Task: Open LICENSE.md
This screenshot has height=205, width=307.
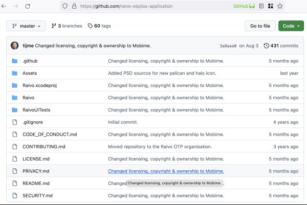Action: click(x=36, y=159)
